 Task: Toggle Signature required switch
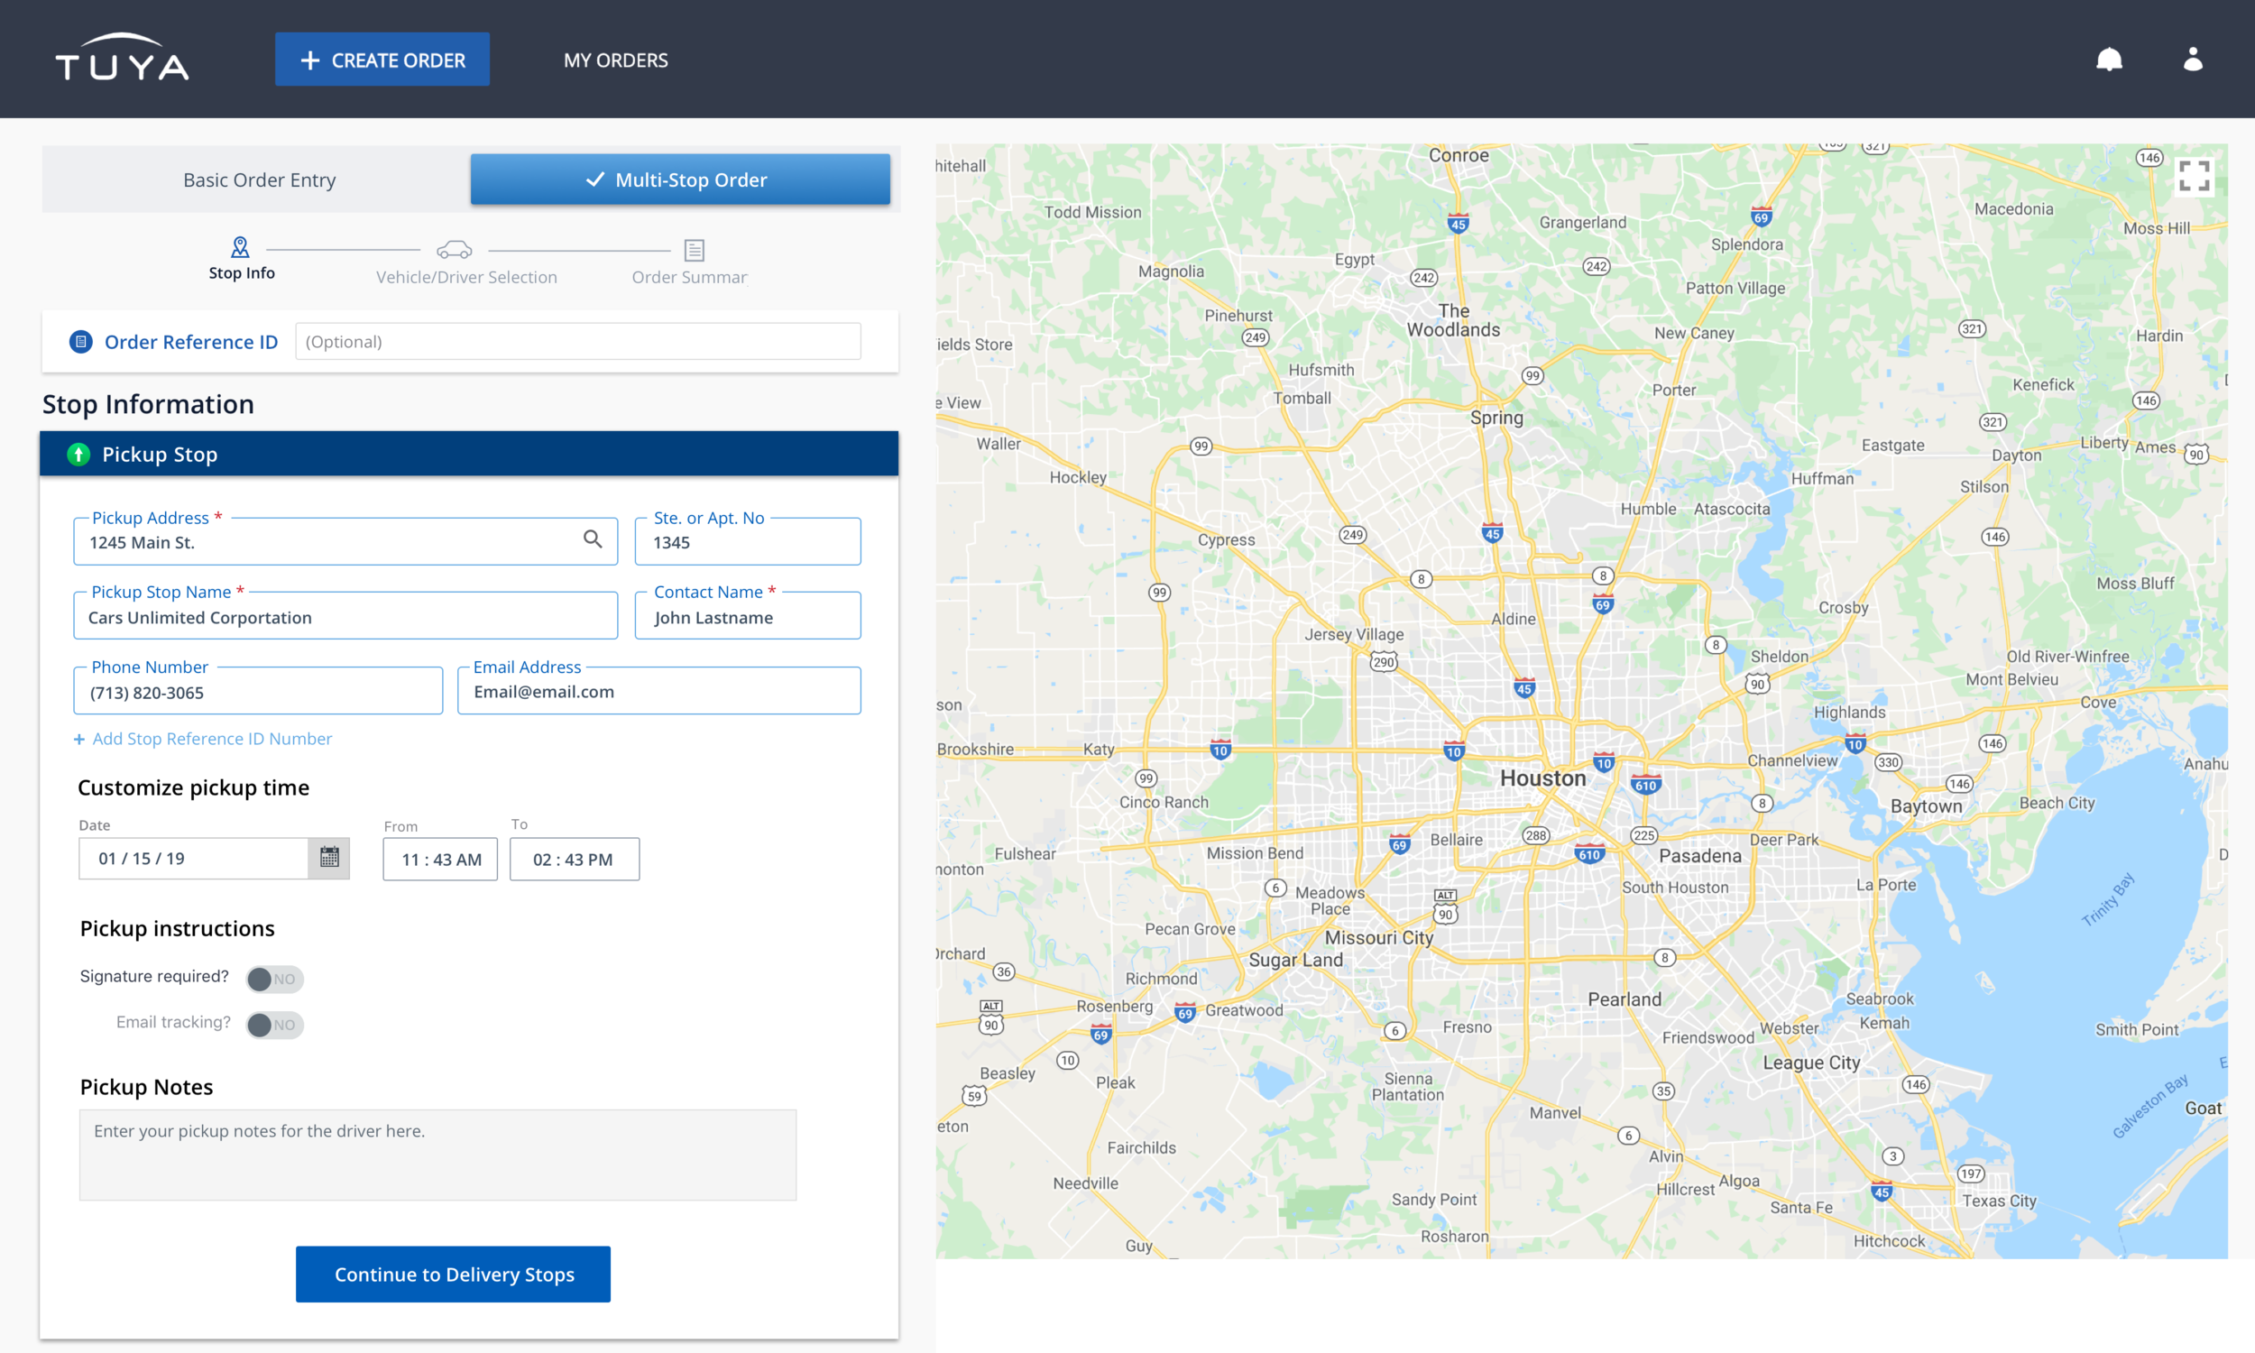(274, 980)
